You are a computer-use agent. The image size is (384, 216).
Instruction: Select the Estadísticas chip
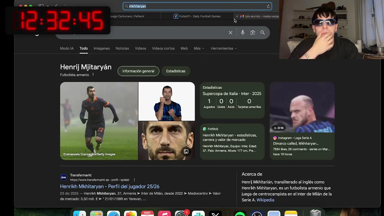click(x=176, y=71)
